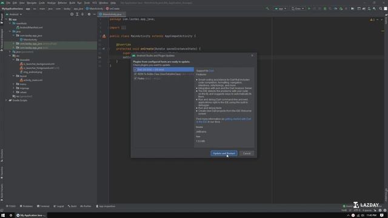Viewport: 388px width, 218px height.
Task: Open the Navigate menu
Action: coord(32,2)
